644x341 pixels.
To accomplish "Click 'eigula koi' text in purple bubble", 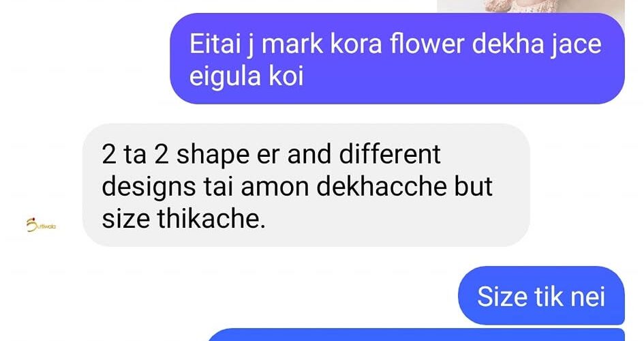I will [x=247, y=76].
